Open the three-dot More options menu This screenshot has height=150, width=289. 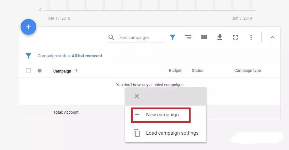[x=251, y=37]
